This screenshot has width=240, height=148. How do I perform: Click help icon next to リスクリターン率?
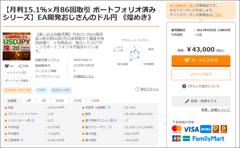click(33, 120)
